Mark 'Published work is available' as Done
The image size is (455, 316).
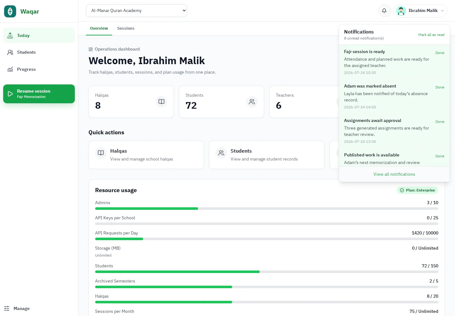440,156
